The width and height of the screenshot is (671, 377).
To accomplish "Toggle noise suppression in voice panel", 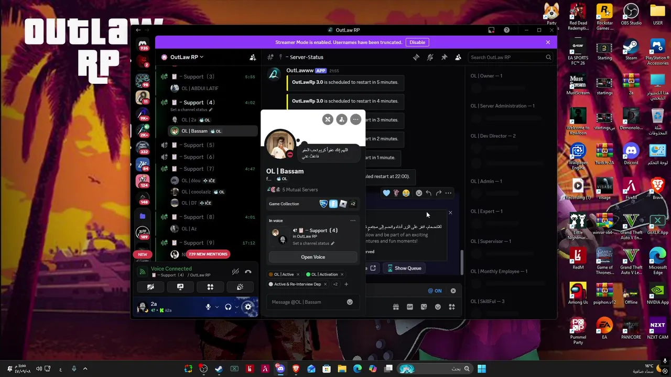I will (236, 272).
